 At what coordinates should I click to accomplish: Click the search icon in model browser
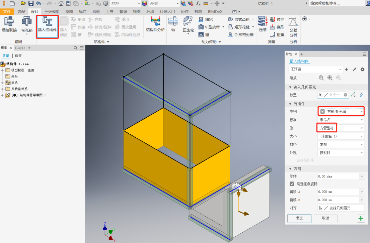tap(76, 48)
